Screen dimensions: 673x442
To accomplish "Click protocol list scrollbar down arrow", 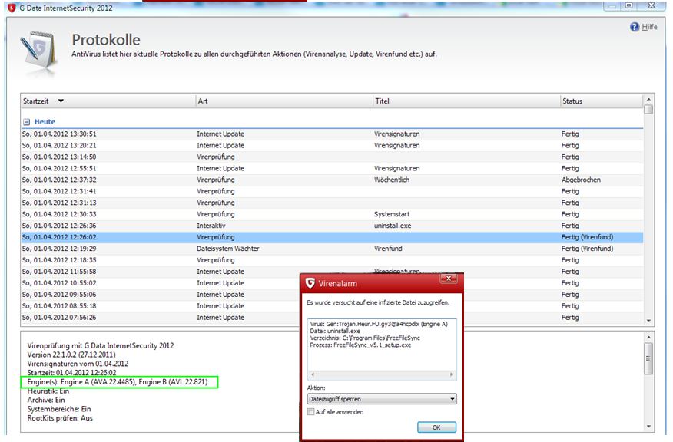I will tap(648, 321).
